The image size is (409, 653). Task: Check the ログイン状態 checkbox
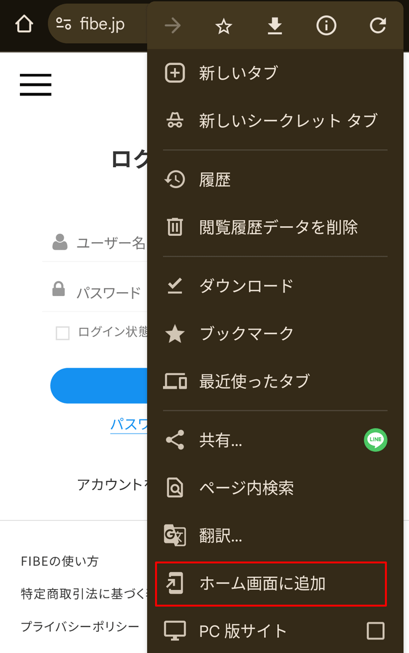coord(62,333)
